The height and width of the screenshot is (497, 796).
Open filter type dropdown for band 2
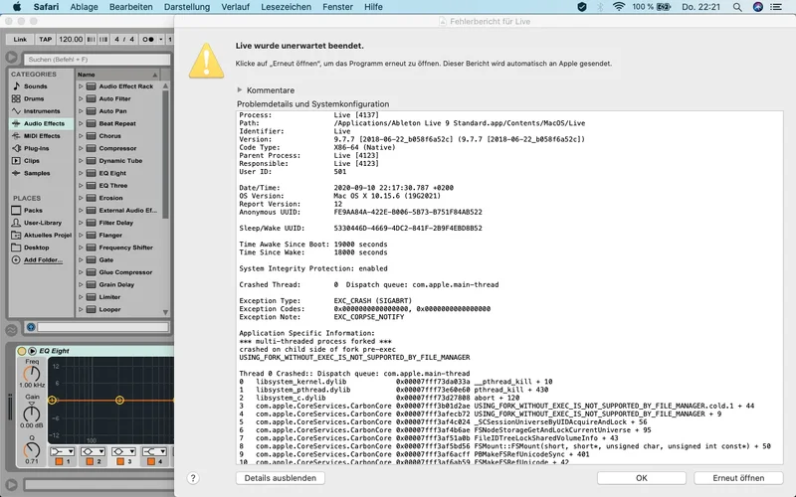point(94,449)
